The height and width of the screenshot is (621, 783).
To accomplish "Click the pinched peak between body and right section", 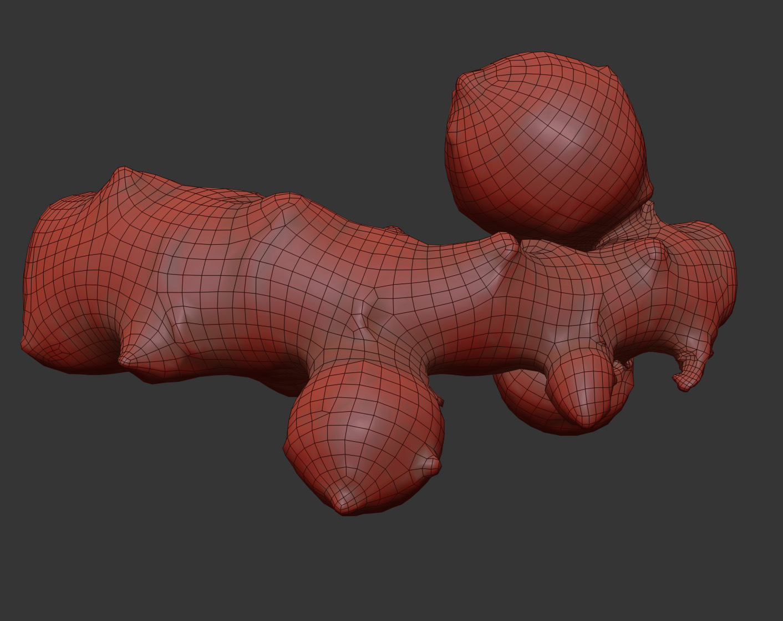I will coord(507,244).
